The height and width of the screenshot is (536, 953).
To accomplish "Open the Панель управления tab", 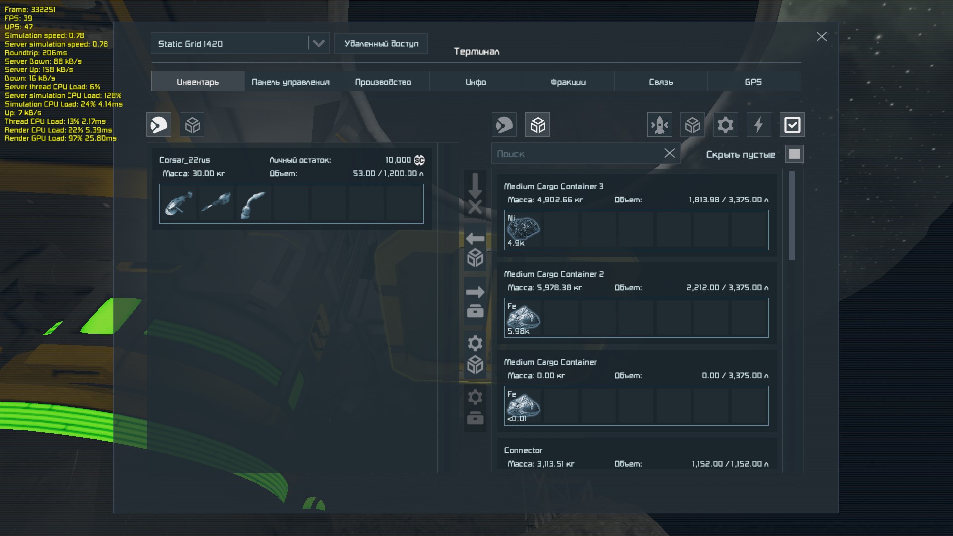I will [x=290, y=82].
